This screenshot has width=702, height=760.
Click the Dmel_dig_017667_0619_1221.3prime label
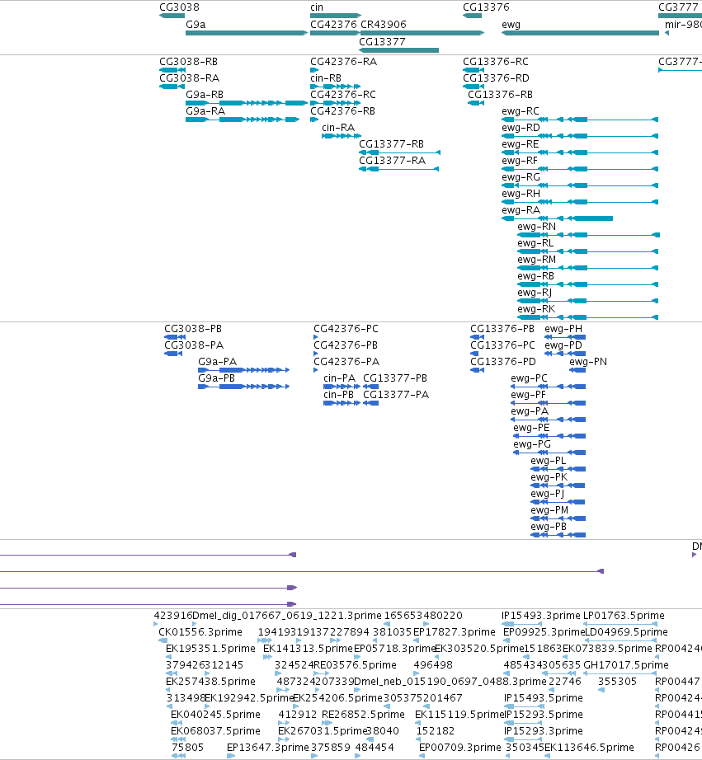[287, 616]
